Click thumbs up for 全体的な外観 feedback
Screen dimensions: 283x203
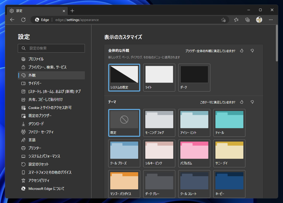click(x=241, y=51)
